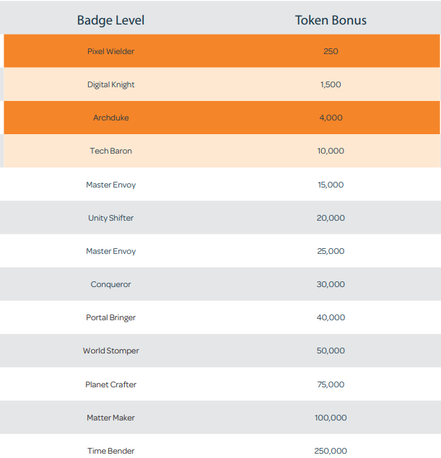Click the 4,000 token bonus value
The image size is (441, 458).
[331, 118]
